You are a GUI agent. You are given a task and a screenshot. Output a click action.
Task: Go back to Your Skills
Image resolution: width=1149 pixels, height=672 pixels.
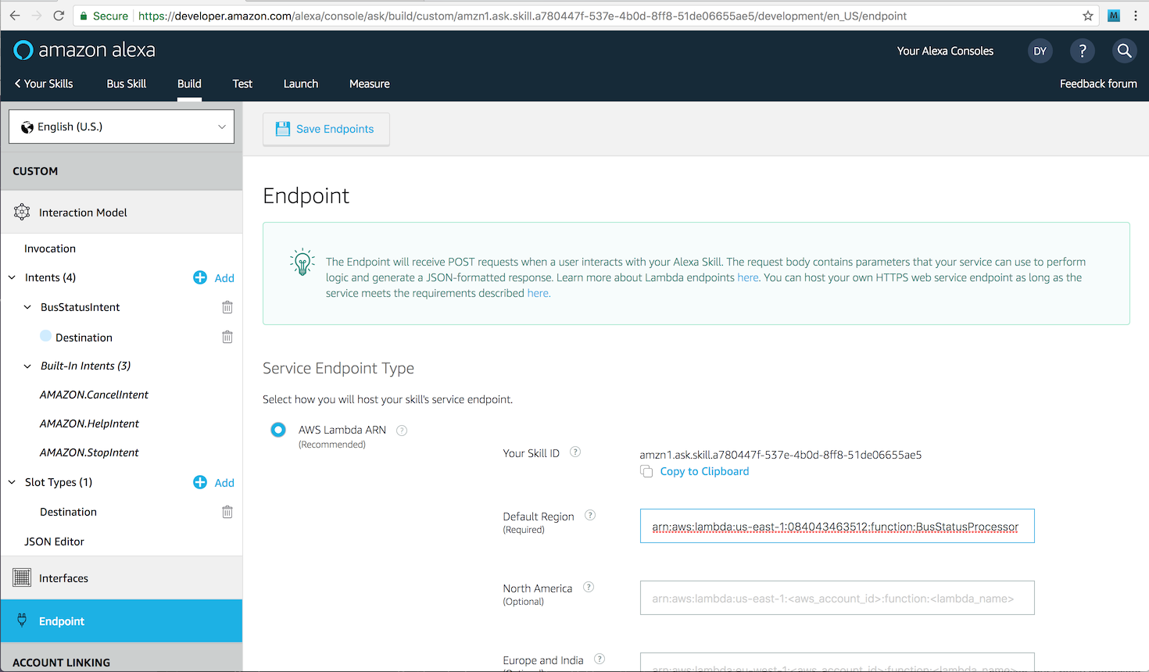click(44, 84)
